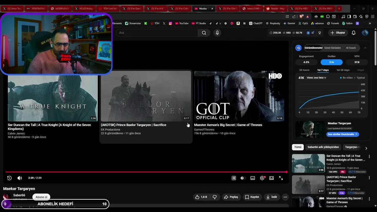
Task: Toggle the vidIQ icon in player controls
Action: [234, 178]
